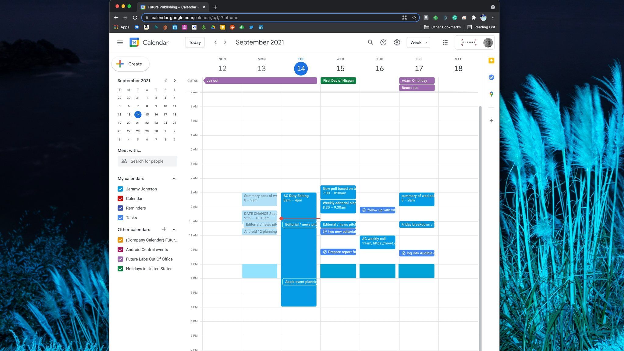Viewport: 624px width, 351px height.
Task: Click the search magnifier icon
Action: pos(370,42)
